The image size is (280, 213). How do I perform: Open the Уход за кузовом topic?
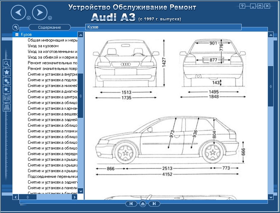point(43,46)
